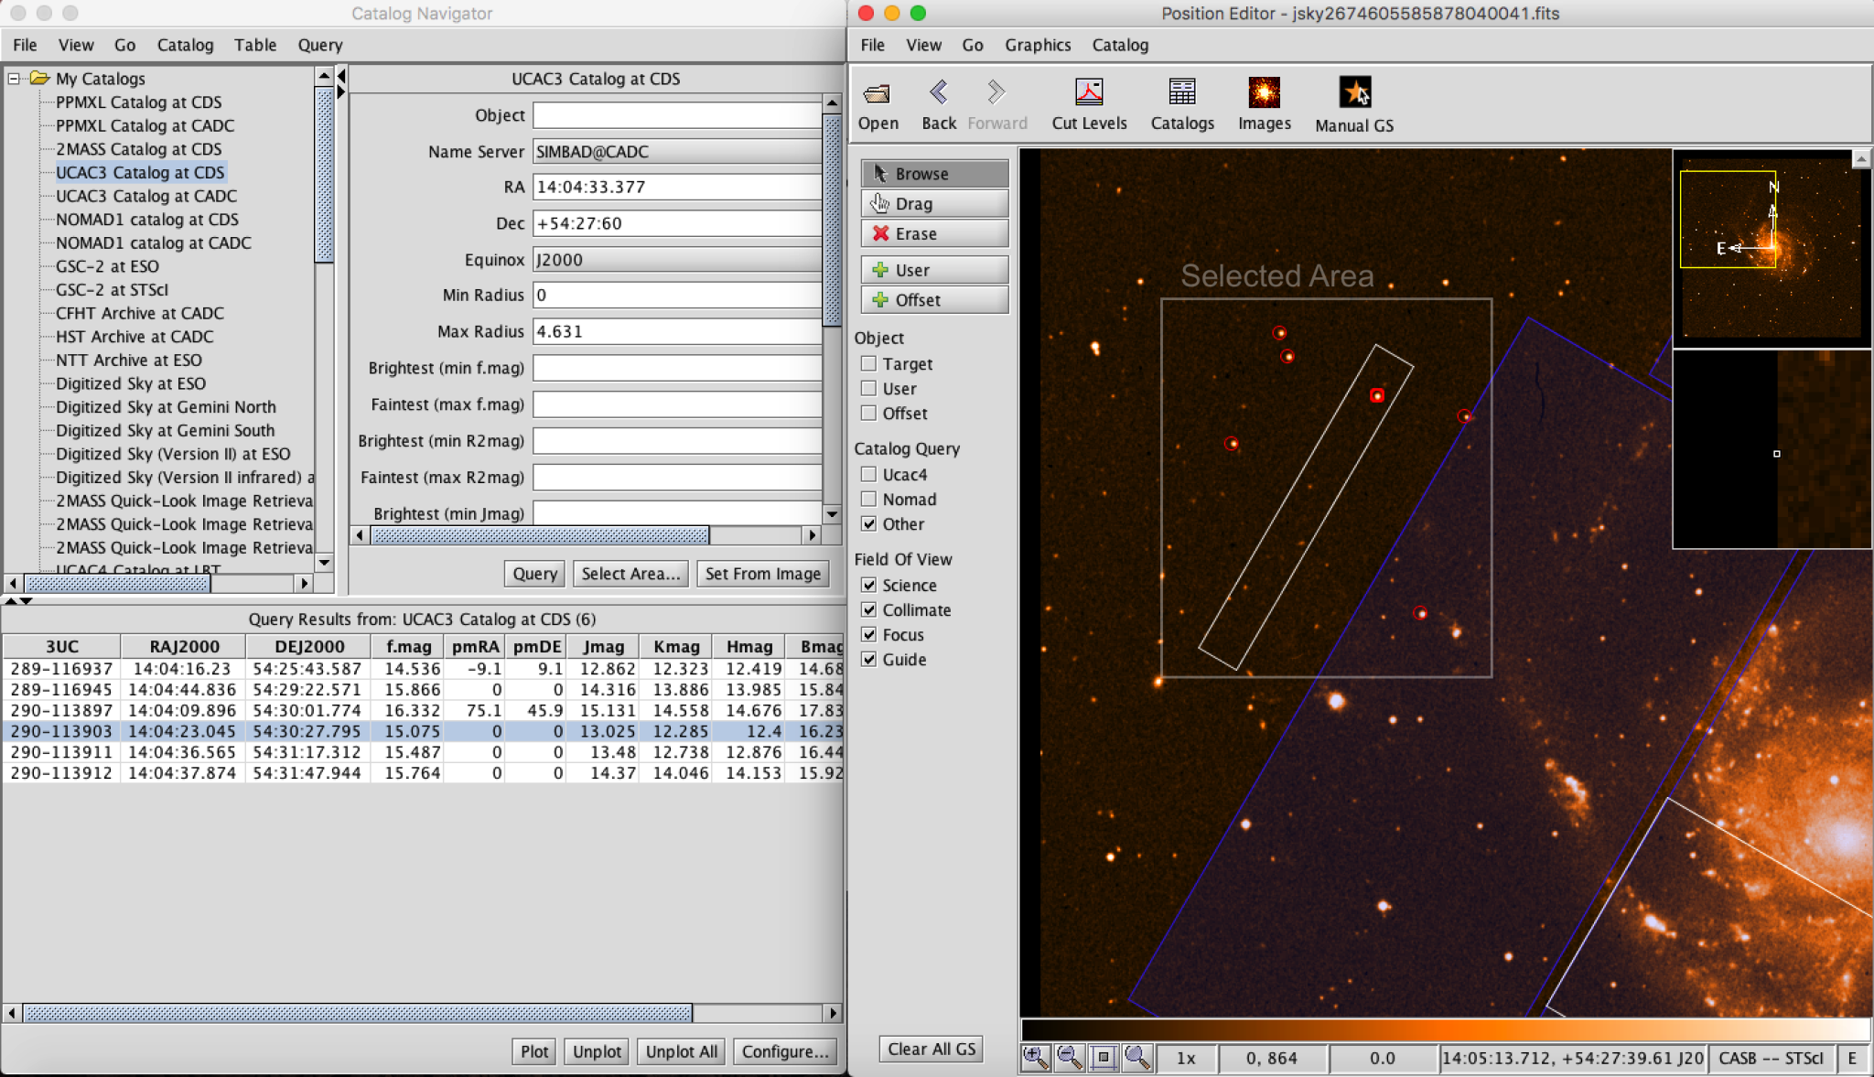Enable the Offset object checkbox
The width and height of the screenshot is (1874, 1077).
[868, 413]
